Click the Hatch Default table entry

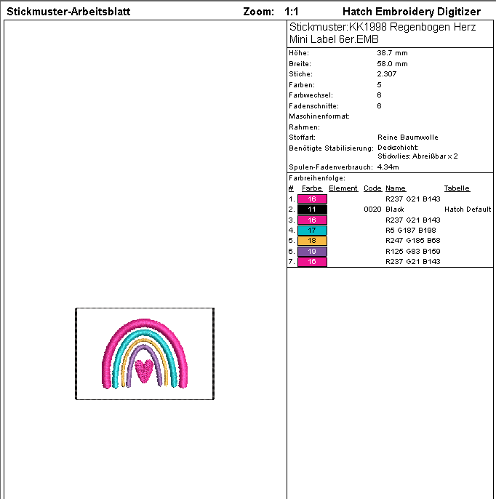(x=468, y=209)
